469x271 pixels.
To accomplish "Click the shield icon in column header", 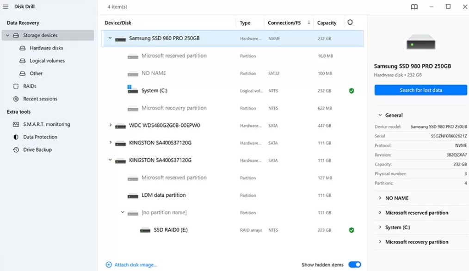I will (350, 23).
